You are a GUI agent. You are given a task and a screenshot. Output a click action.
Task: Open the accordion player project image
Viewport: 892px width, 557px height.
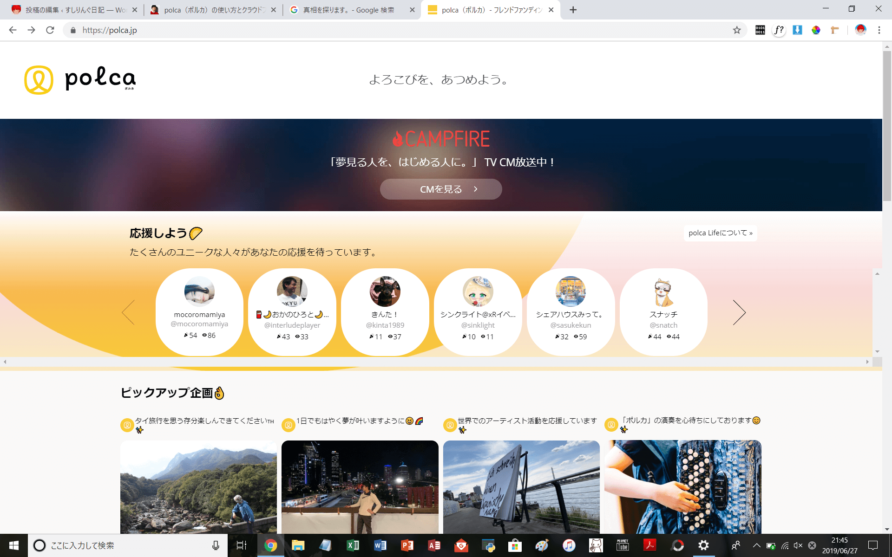[x=682, y=487]
